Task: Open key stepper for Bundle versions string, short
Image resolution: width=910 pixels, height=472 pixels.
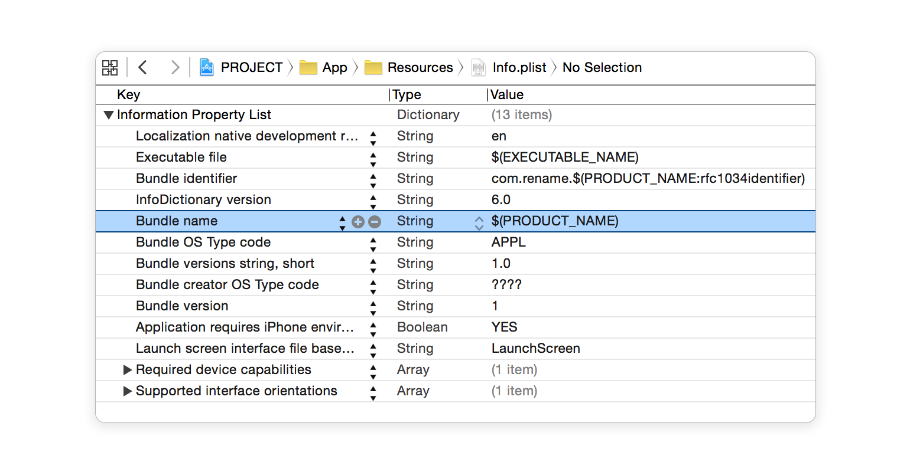Action: click(373, 266)
